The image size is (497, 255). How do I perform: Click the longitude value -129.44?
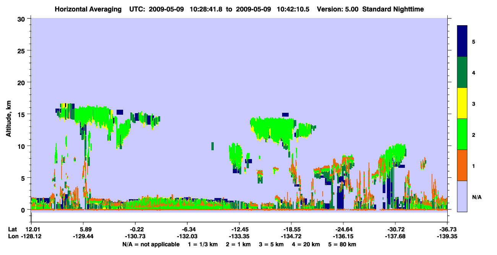click(83, 237)
